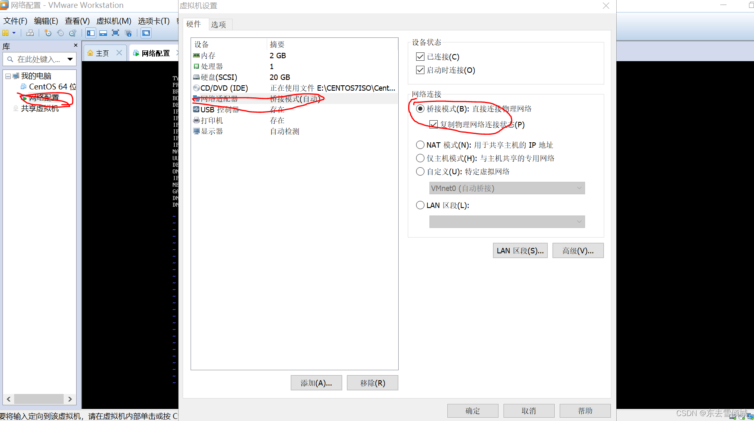The image size is (754, 421).
Task: Select the 仅主机模式(H) radio button
Action: [x=420, y=158]
